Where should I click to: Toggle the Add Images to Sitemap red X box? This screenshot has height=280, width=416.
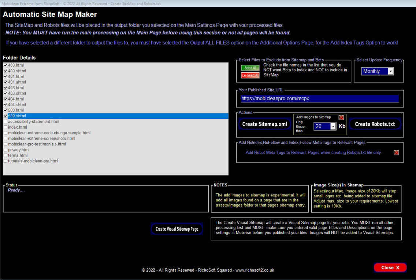[341, 117]
